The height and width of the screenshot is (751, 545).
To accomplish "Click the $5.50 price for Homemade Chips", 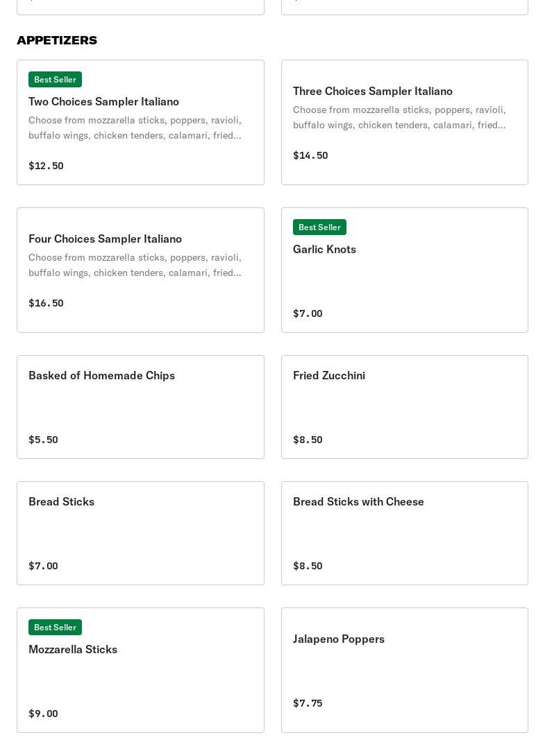I will tap(43, 440).
